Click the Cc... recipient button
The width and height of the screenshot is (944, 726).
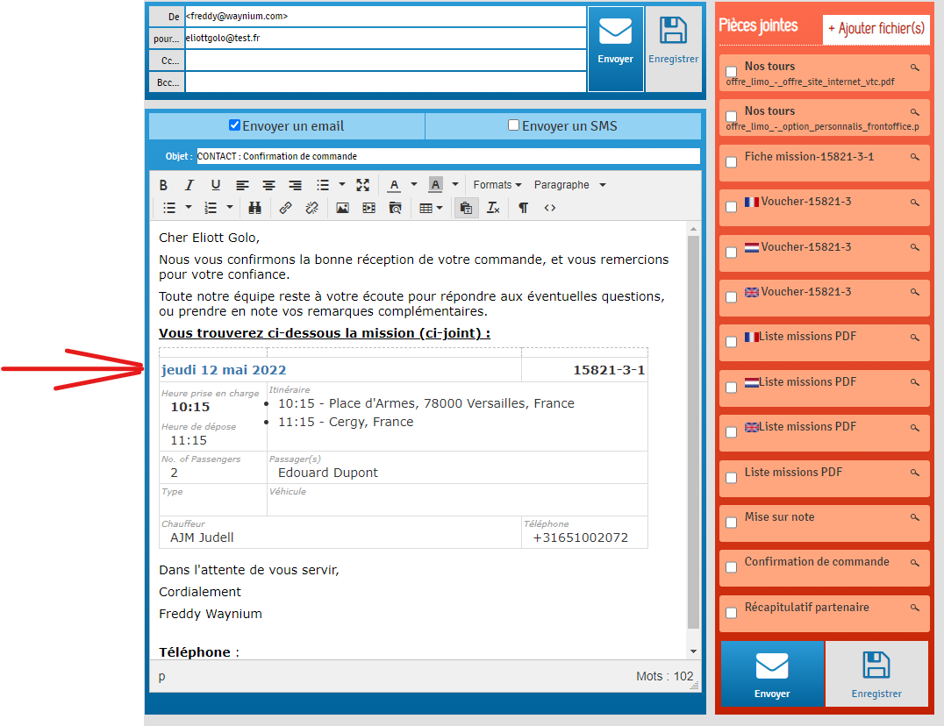[x=167, y=60]
